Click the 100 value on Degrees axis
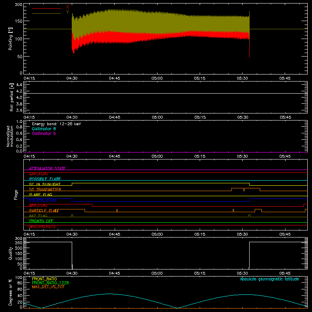Image resolution: width=312 pixels, height=312 pixels. pyautogui.click(x=19, y=277)
